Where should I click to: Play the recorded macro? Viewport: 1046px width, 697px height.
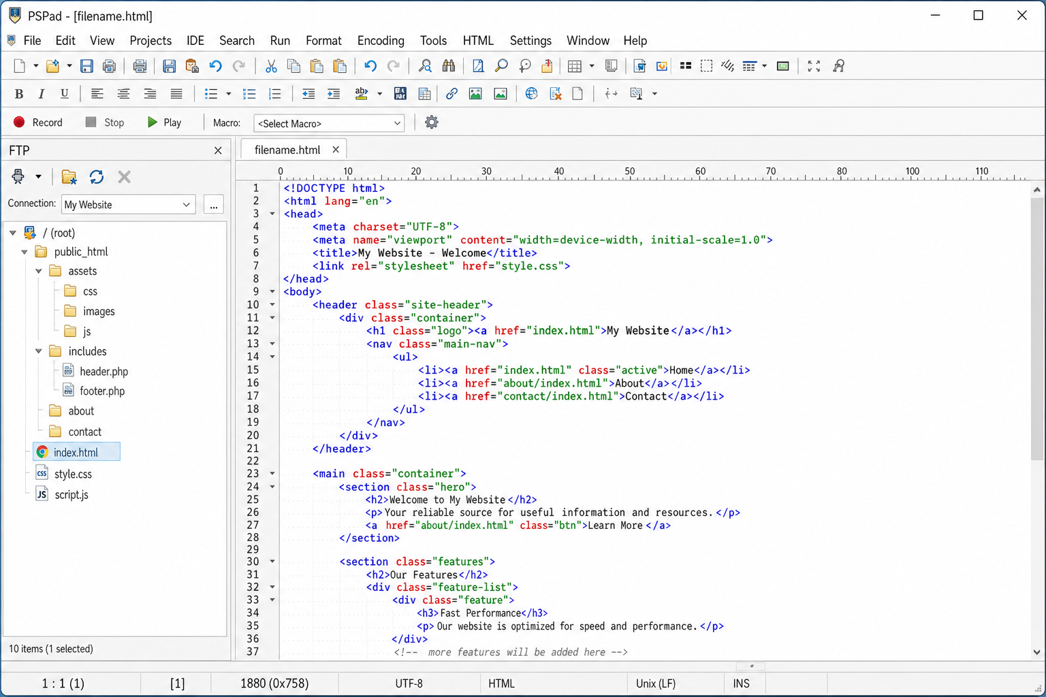click(164, 123)
